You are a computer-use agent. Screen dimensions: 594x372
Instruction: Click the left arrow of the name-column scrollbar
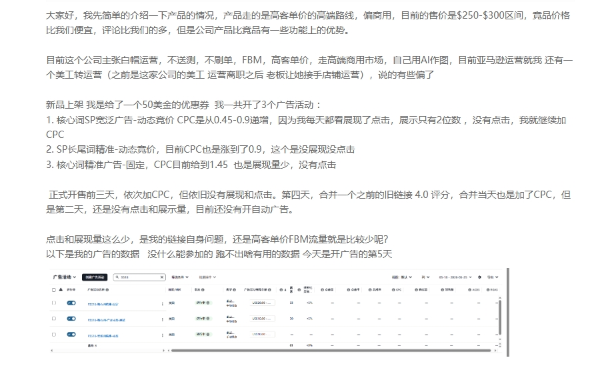(x=52, y=351)
